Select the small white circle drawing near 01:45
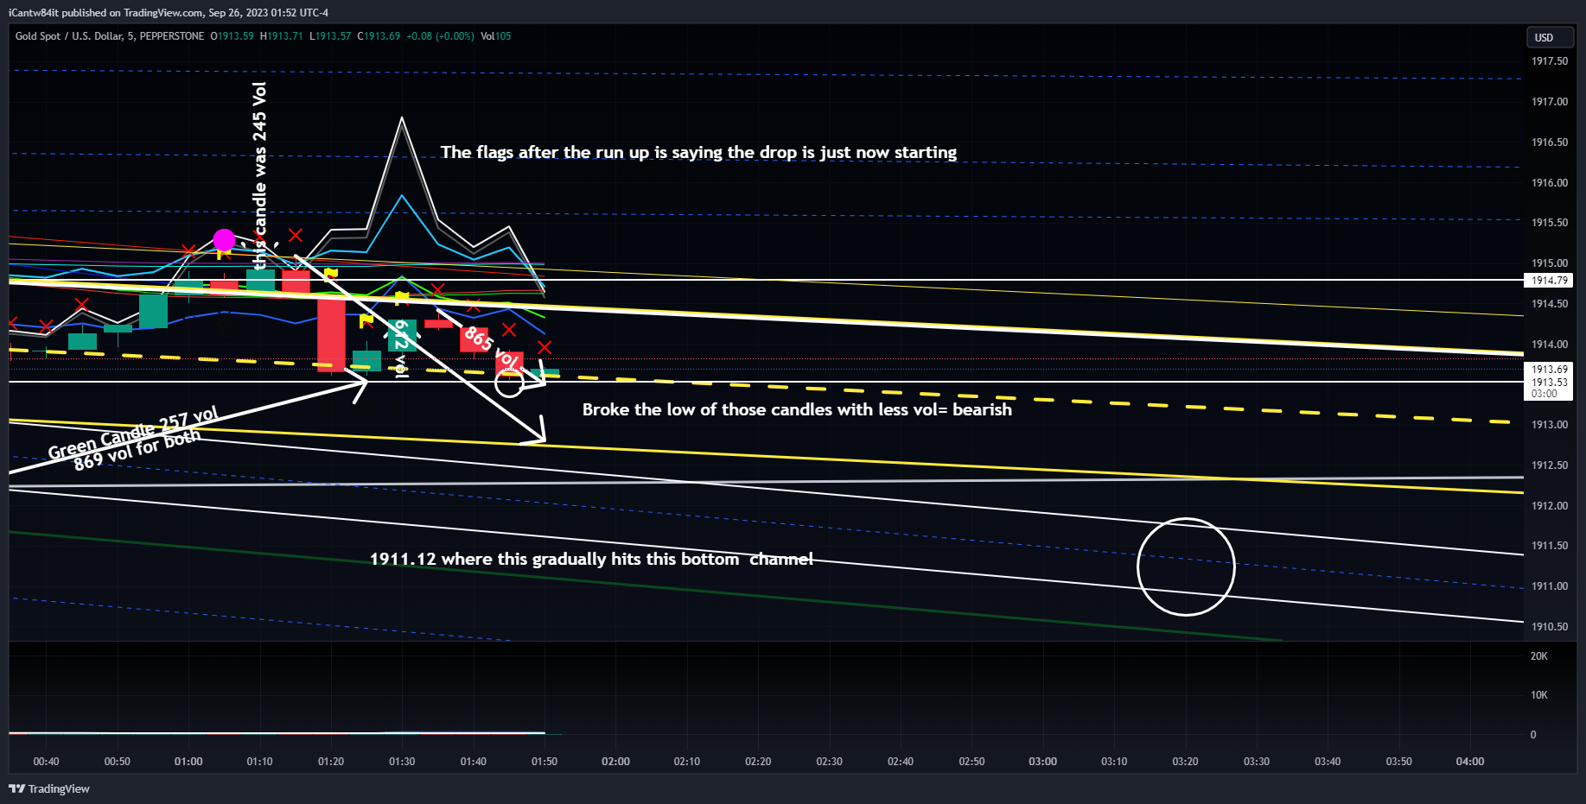The image size is (1586, 804). pos(509,383)
